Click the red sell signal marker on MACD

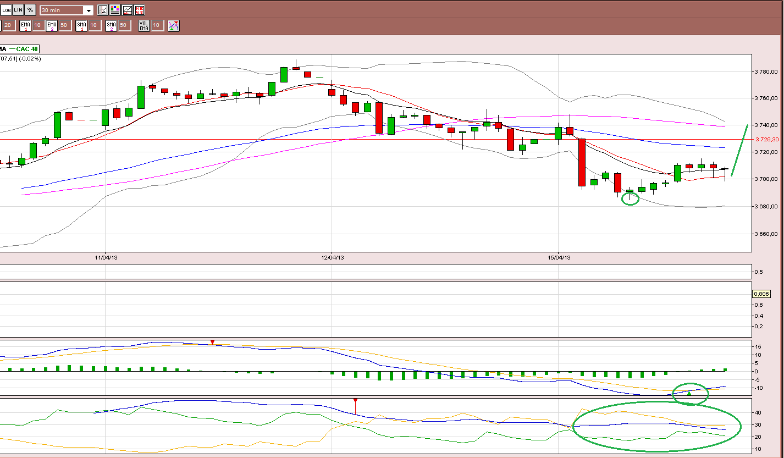(213, 343)
